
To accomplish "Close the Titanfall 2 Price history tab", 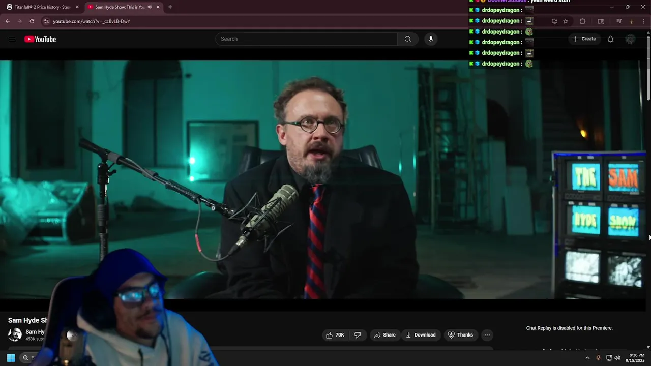I will (x=77, y=7).
